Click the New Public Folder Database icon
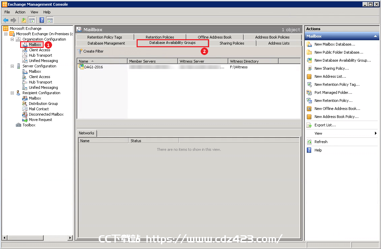381x249 pixels. (x=309, y=52)
